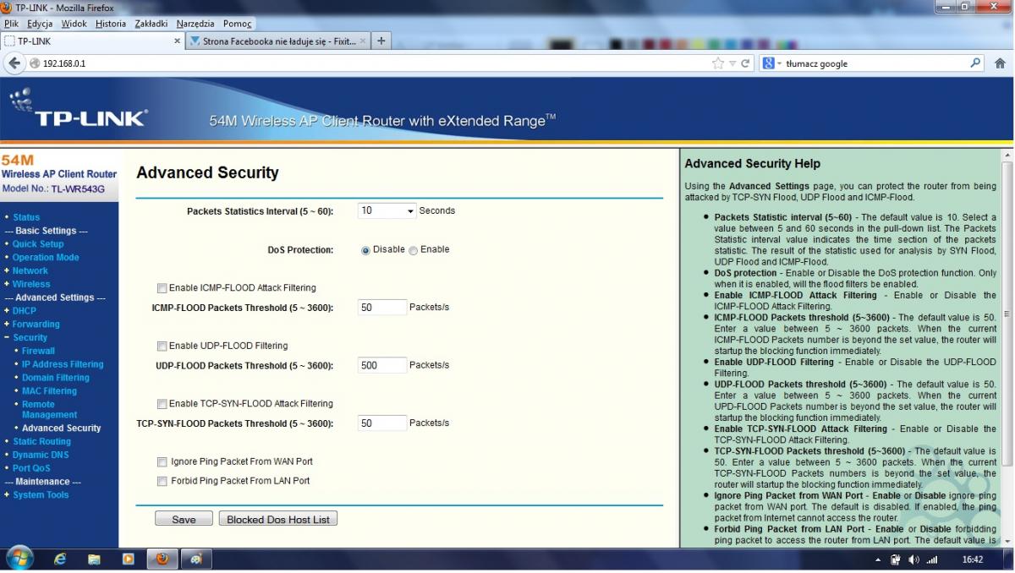
Task: Open Dynamic DNS in the sidebar
Action: (x=41, y=456)
